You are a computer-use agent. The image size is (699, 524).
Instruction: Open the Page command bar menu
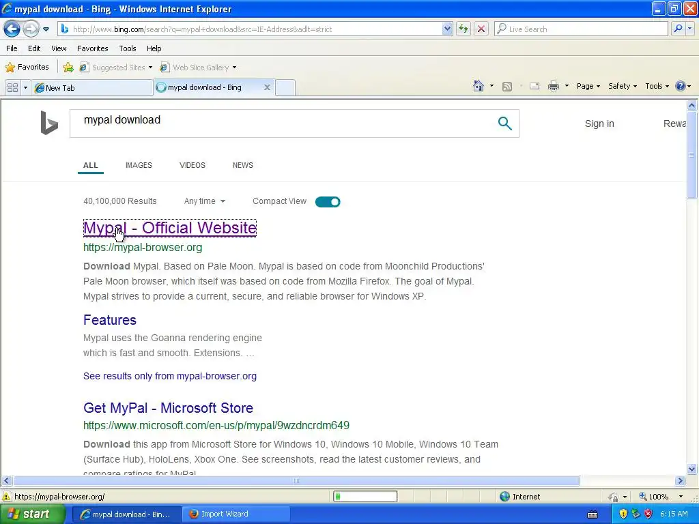[x=588, y=86]
